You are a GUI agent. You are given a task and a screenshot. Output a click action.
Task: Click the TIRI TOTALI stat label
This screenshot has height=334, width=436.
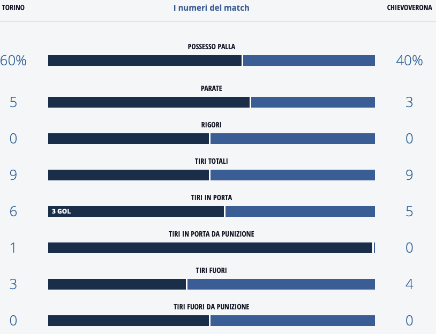click(211, 161)
